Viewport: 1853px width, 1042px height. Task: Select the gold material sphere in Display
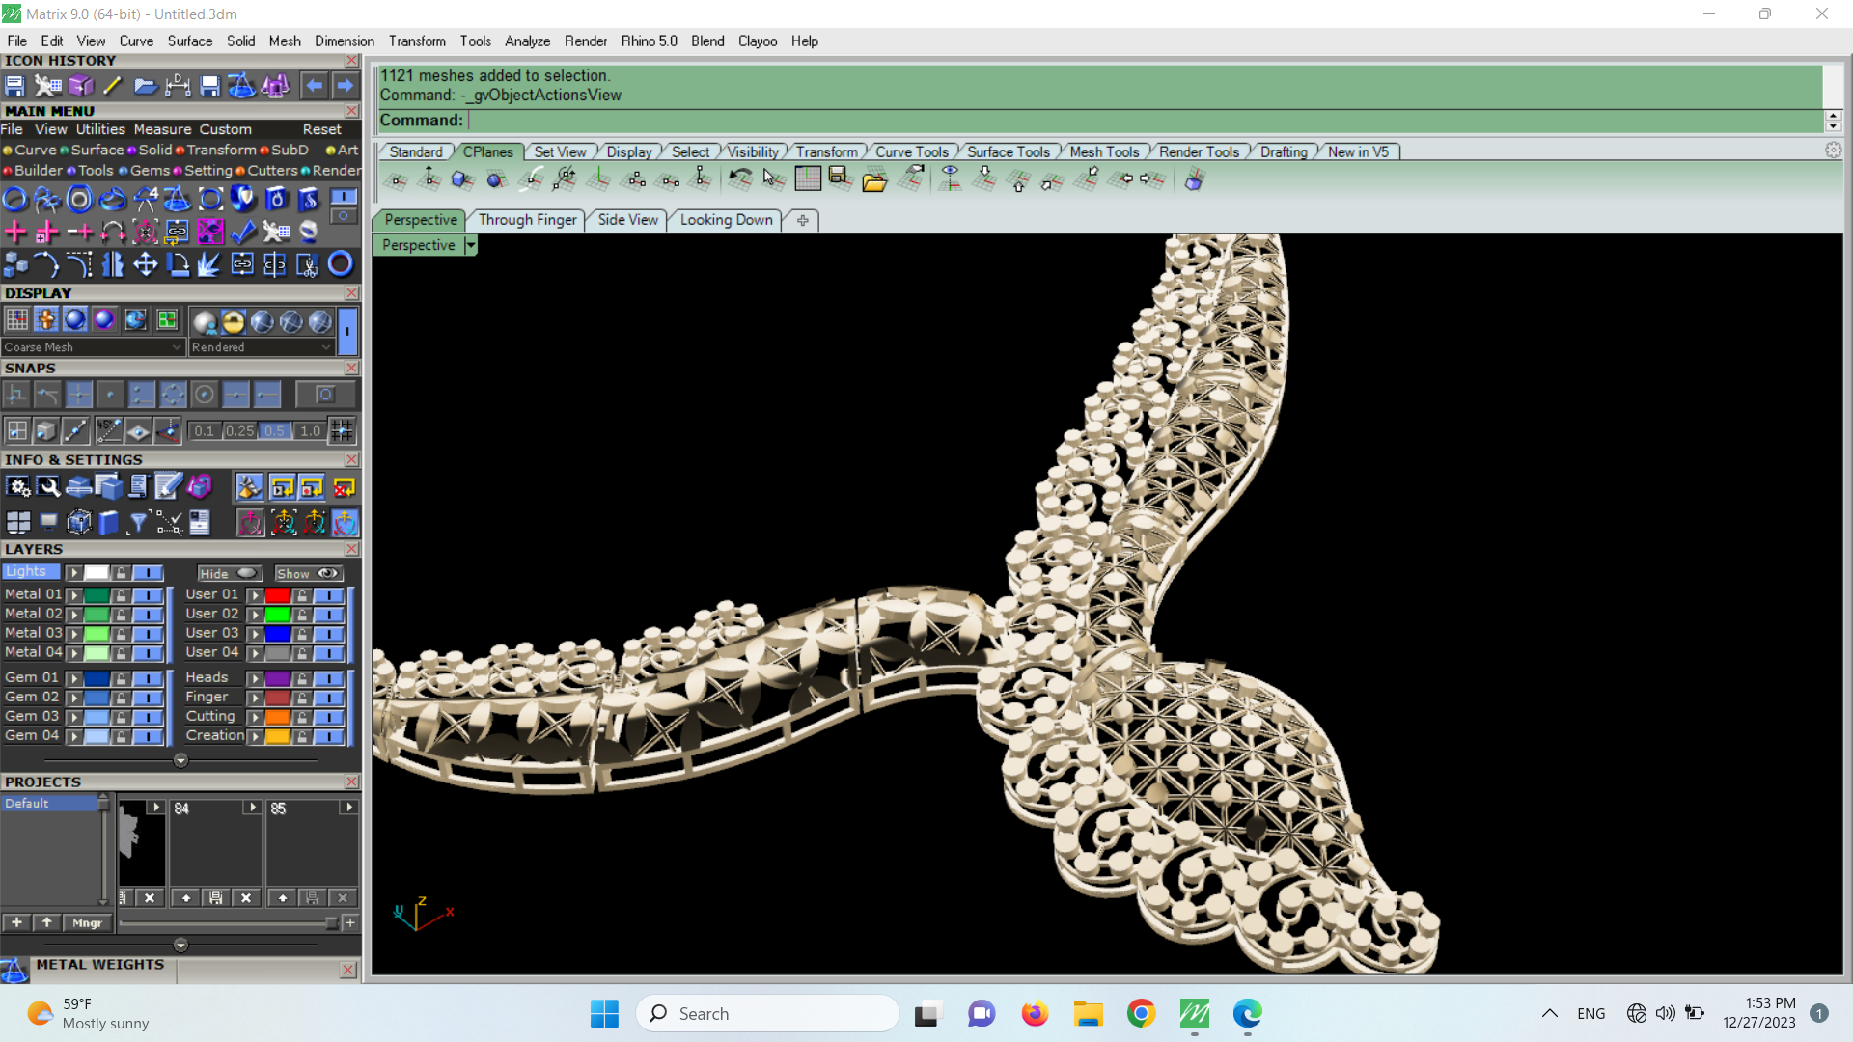point(233,321)
